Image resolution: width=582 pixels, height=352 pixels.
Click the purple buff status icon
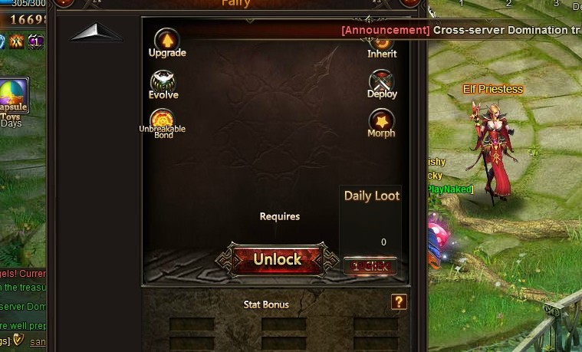[35, 41]
